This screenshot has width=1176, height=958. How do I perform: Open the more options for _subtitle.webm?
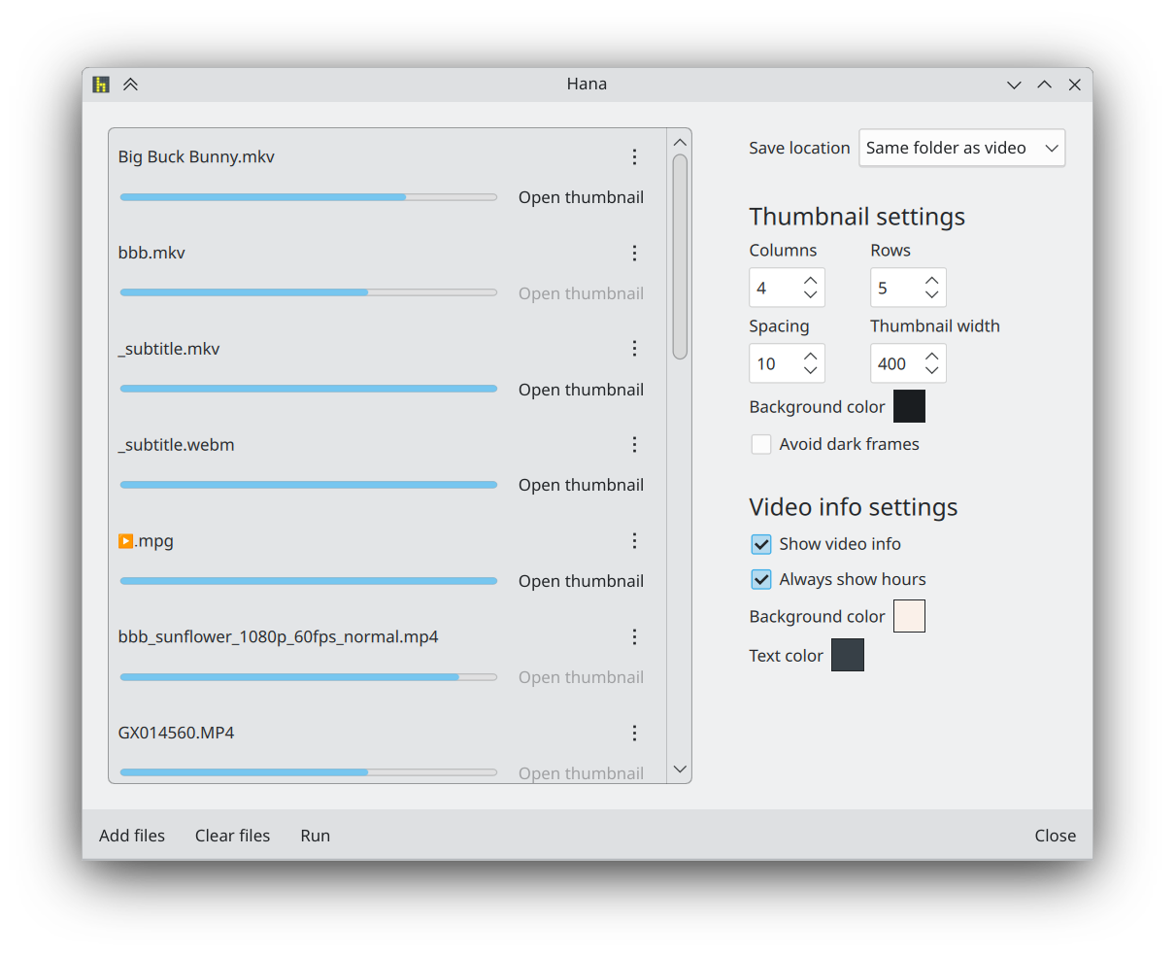(634, 444)
